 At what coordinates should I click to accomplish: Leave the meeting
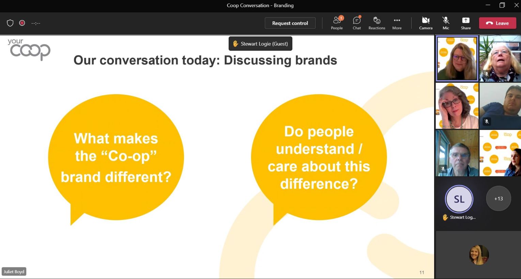point(497,23)
